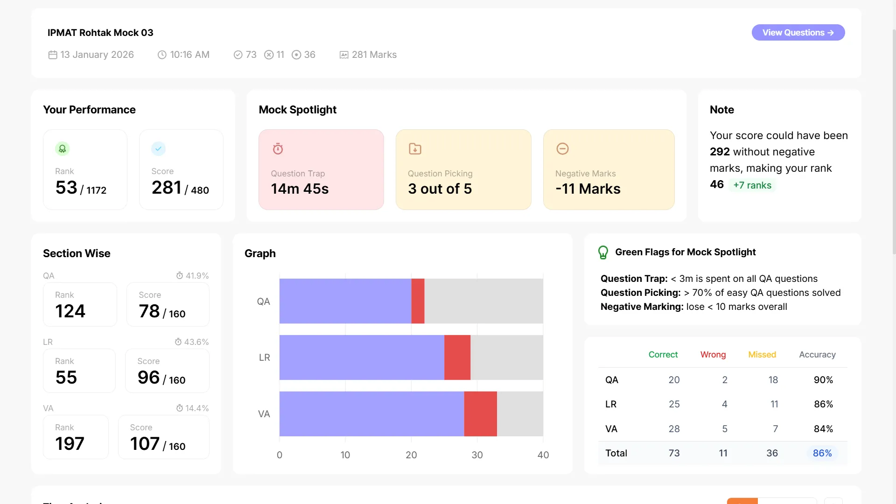Click the Missed column header

pyautogui.click(x=762, y=355)
